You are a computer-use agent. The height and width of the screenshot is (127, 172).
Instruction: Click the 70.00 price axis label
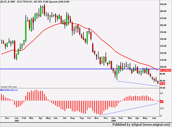(163, 88)
